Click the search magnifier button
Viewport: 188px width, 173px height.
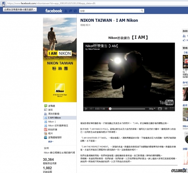(x=142, y=11)
